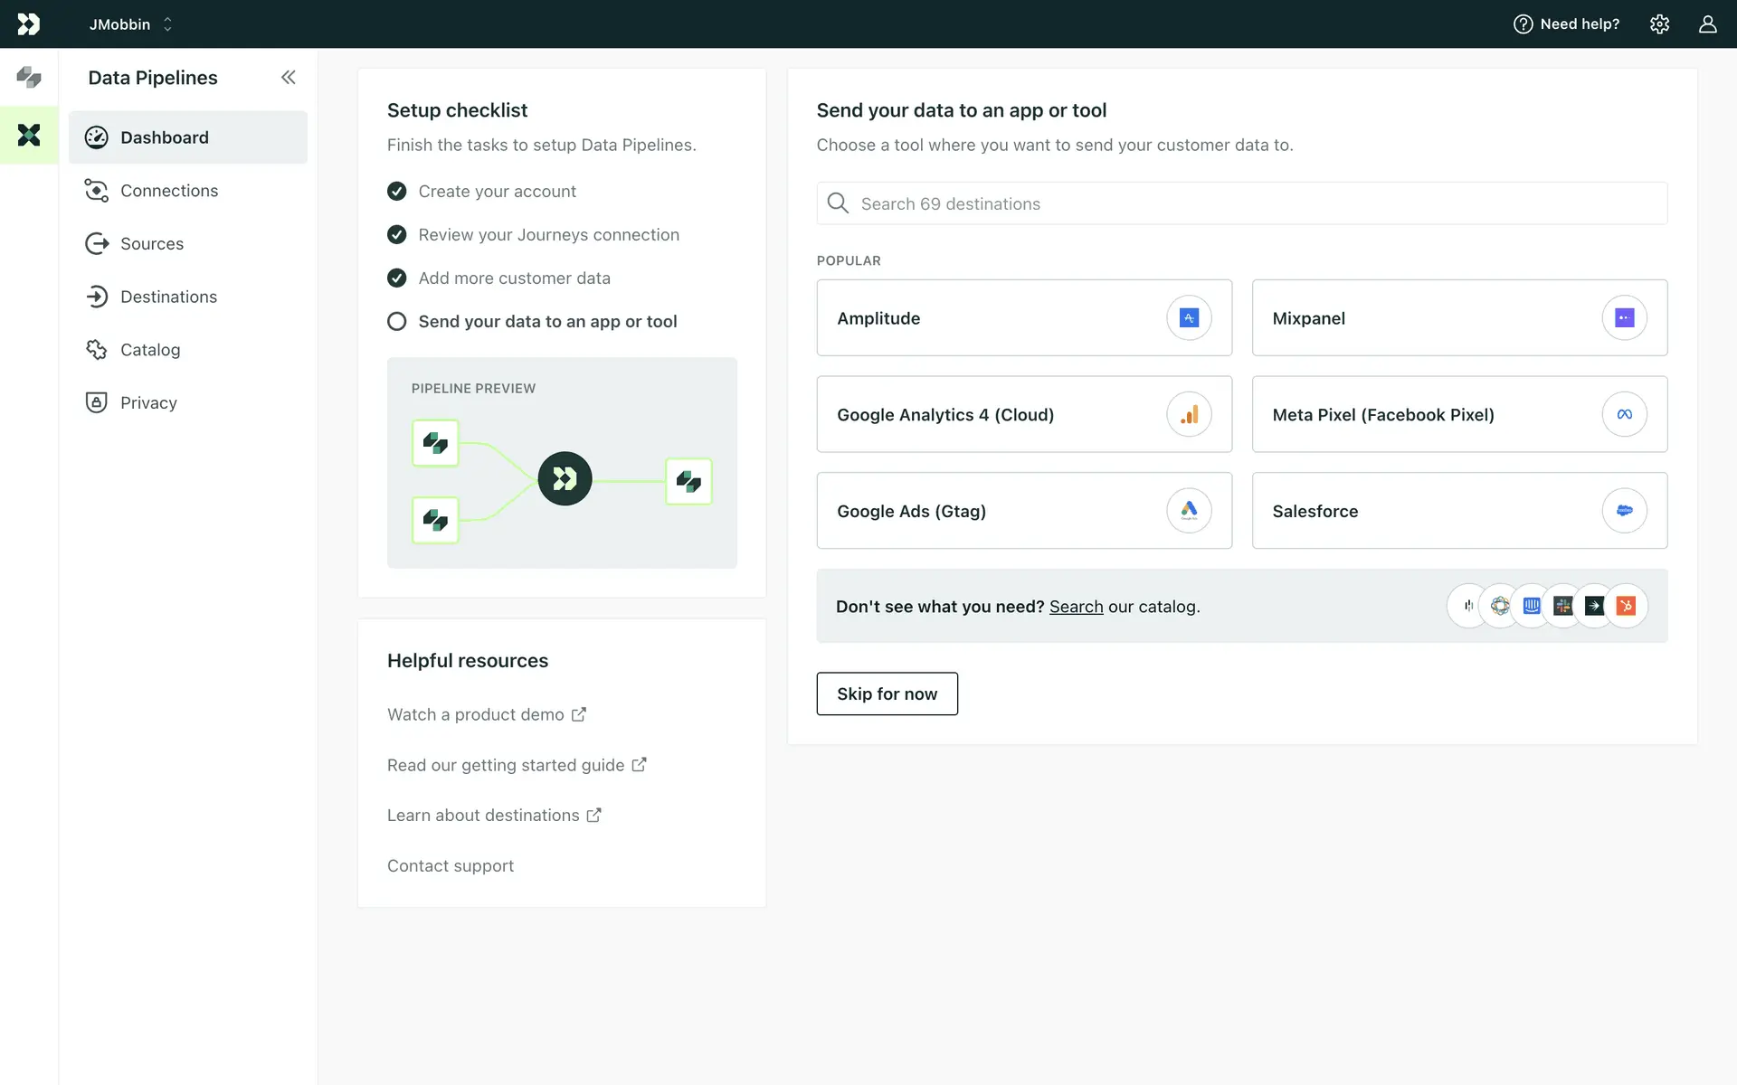Viewport: 1737px width, 1085px height.
Task: Follow the Search catalog link
Action: point(1076,607)
